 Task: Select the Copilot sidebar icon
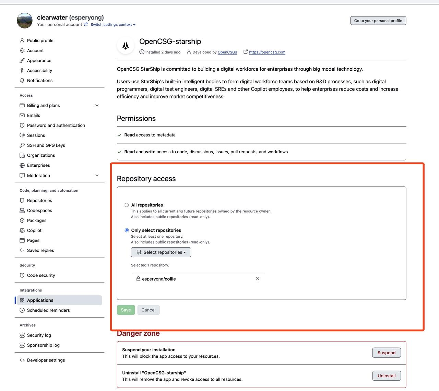(x=22, y=230)
